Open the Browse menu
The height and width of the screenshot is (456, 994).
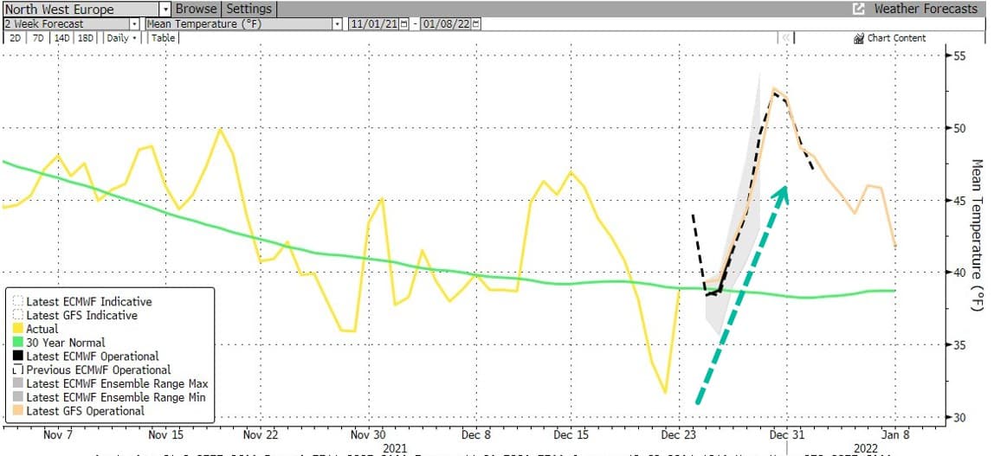[x=196, y=9]
